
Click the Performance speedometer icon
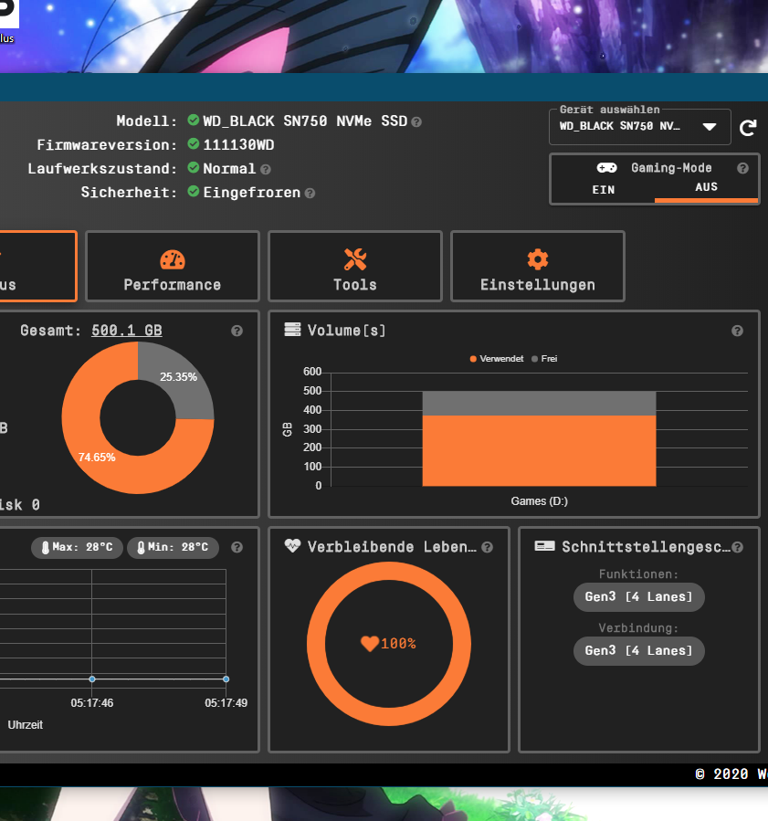coord(173,259)
